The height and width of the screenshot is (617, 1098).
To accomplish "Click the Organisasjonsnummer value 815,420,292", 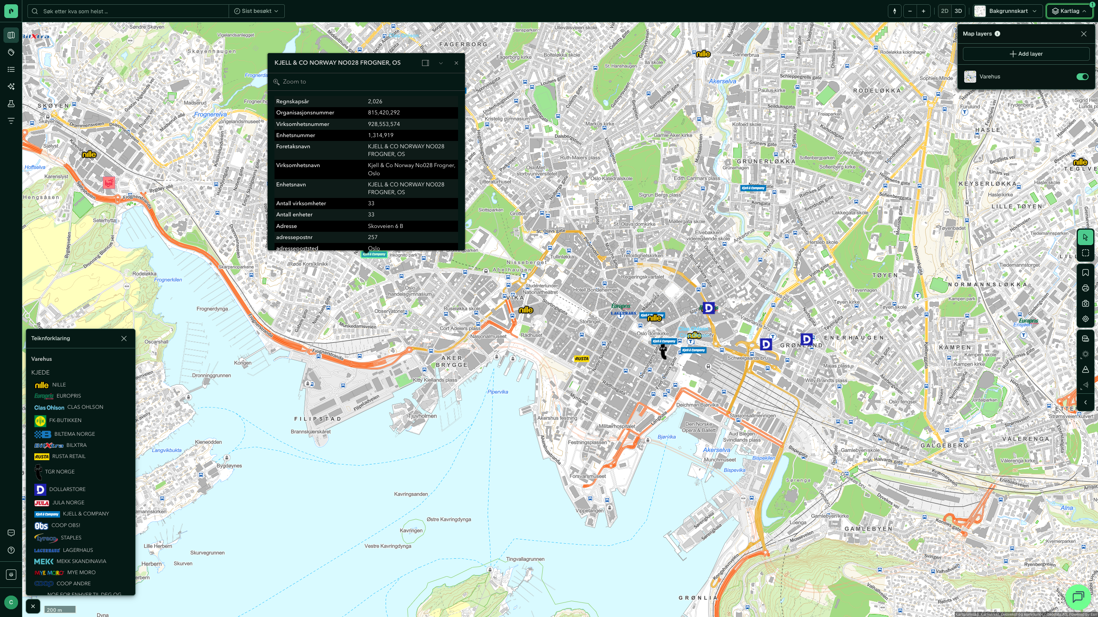I will pyautogui.click(x=384, y=113).
